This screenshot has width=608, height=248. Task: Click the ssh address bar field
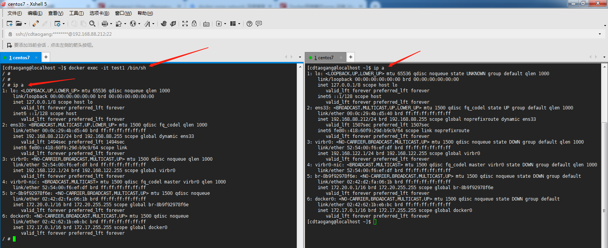coord(304,34)
